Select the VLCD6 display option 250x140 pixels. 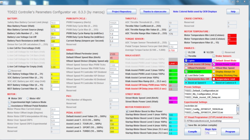point(186,52)
